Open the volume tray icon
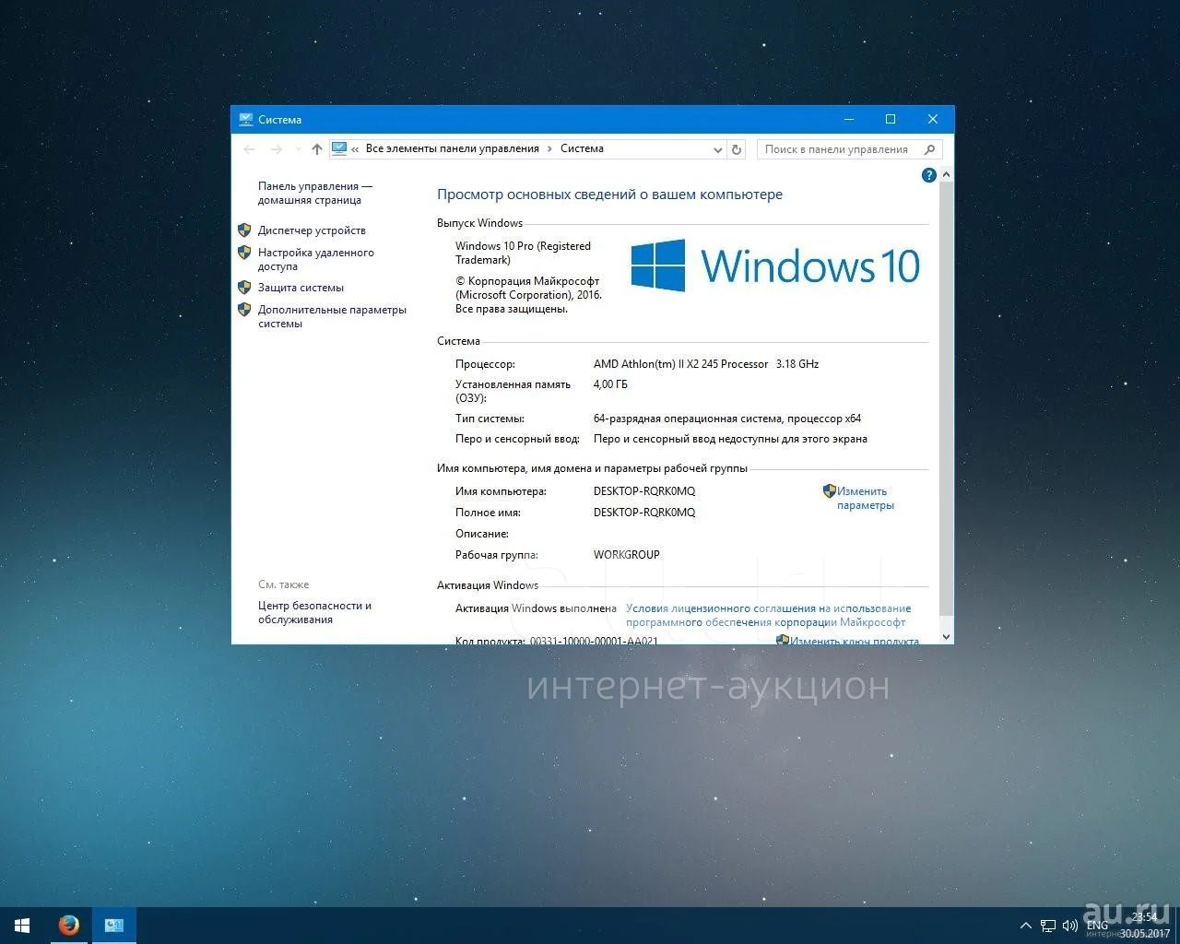Screen dimensions: 1180x944 tap(1069, 926)
